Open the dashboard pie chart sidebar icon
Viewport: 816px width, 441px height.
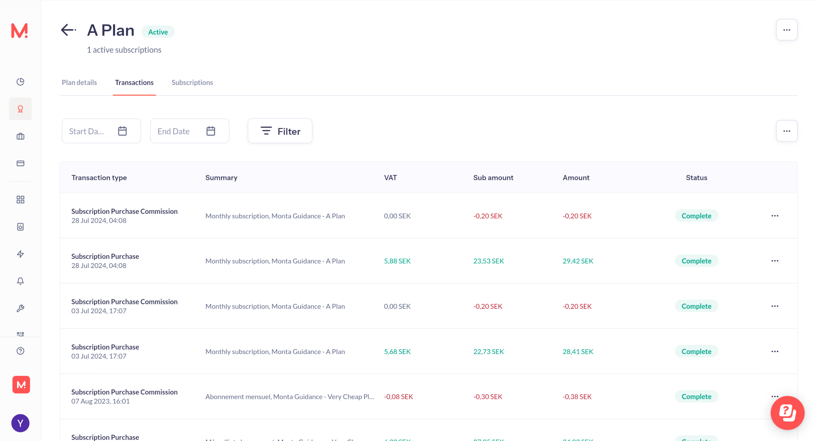(x=20, y=82)
